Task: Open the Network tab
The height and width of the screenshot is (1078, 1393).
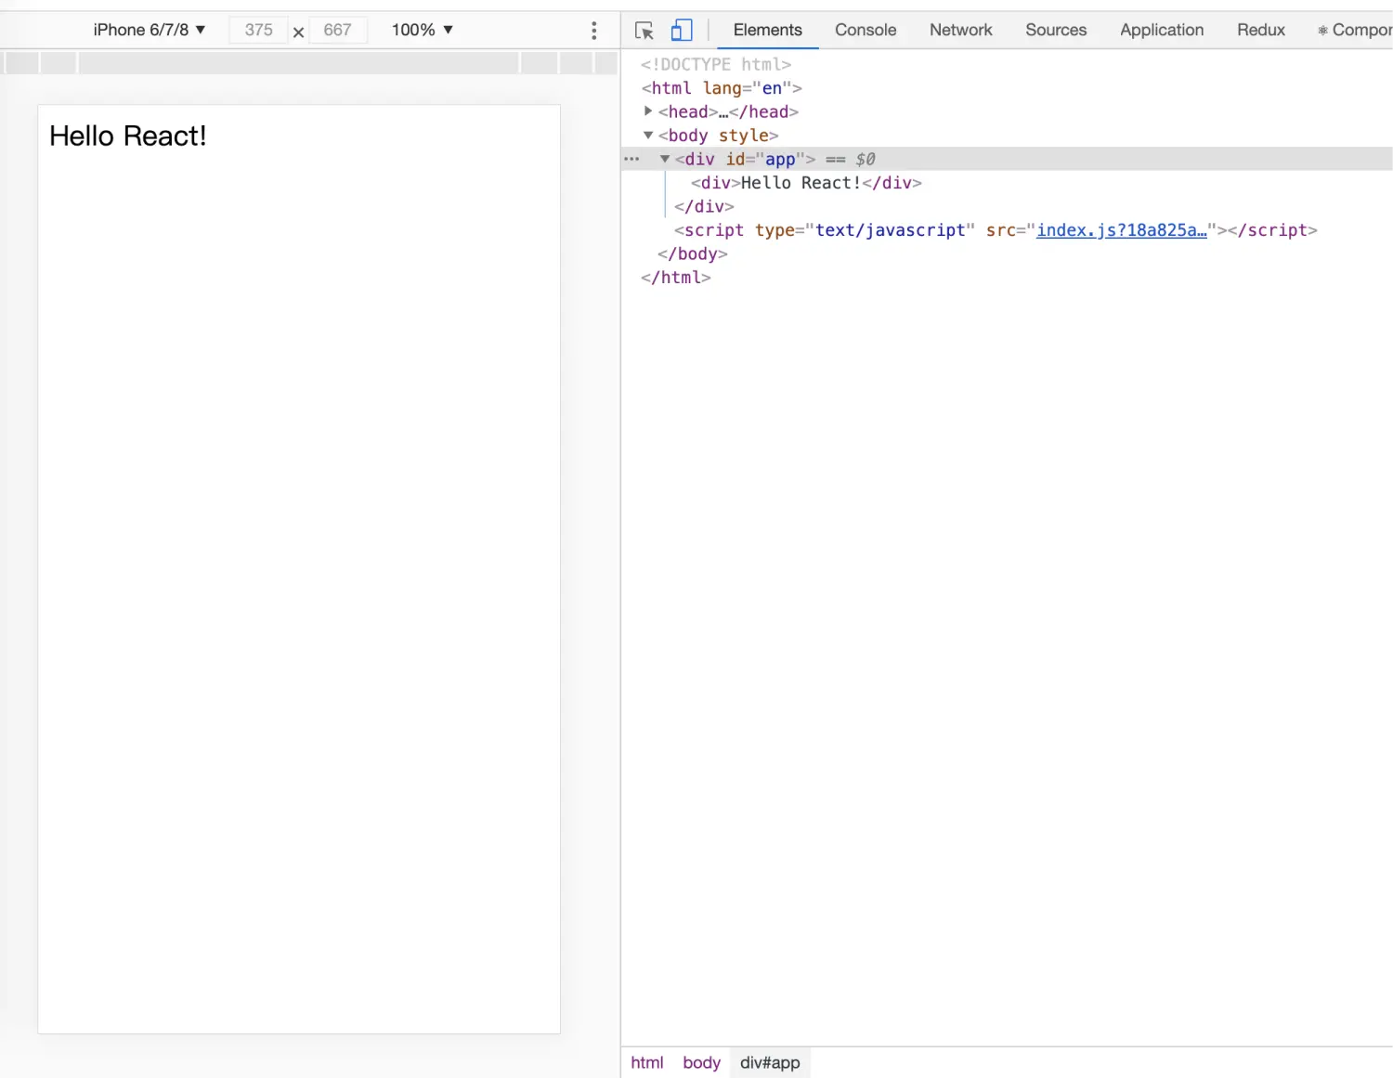Action: [x=961, y=30]
